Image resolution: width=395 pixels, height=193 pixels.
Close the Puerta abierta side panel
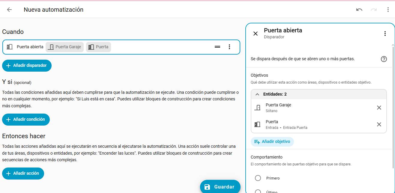[256, 34]
